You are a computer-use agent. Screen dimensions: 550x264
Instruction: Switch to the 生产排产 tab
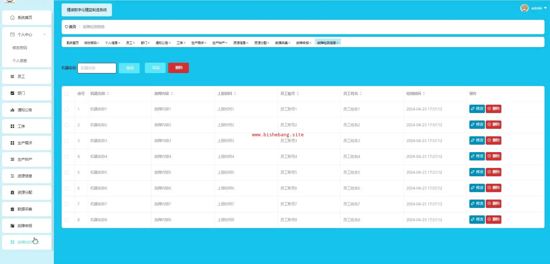[219, 43]
